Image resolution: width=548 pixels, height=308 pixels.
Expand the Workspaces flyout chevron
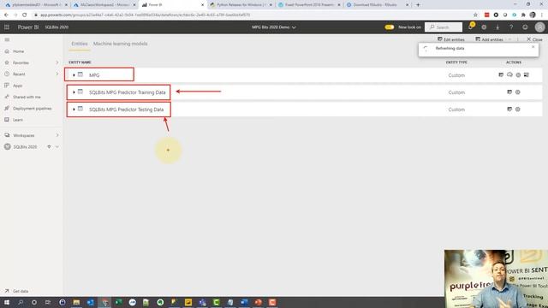57,135
